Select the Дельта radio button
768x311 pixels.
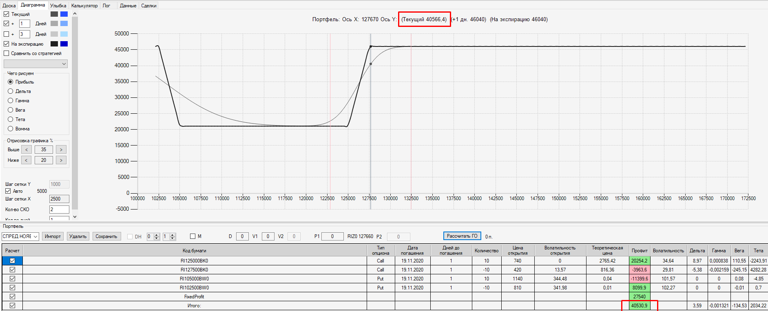tap(11, 91)
